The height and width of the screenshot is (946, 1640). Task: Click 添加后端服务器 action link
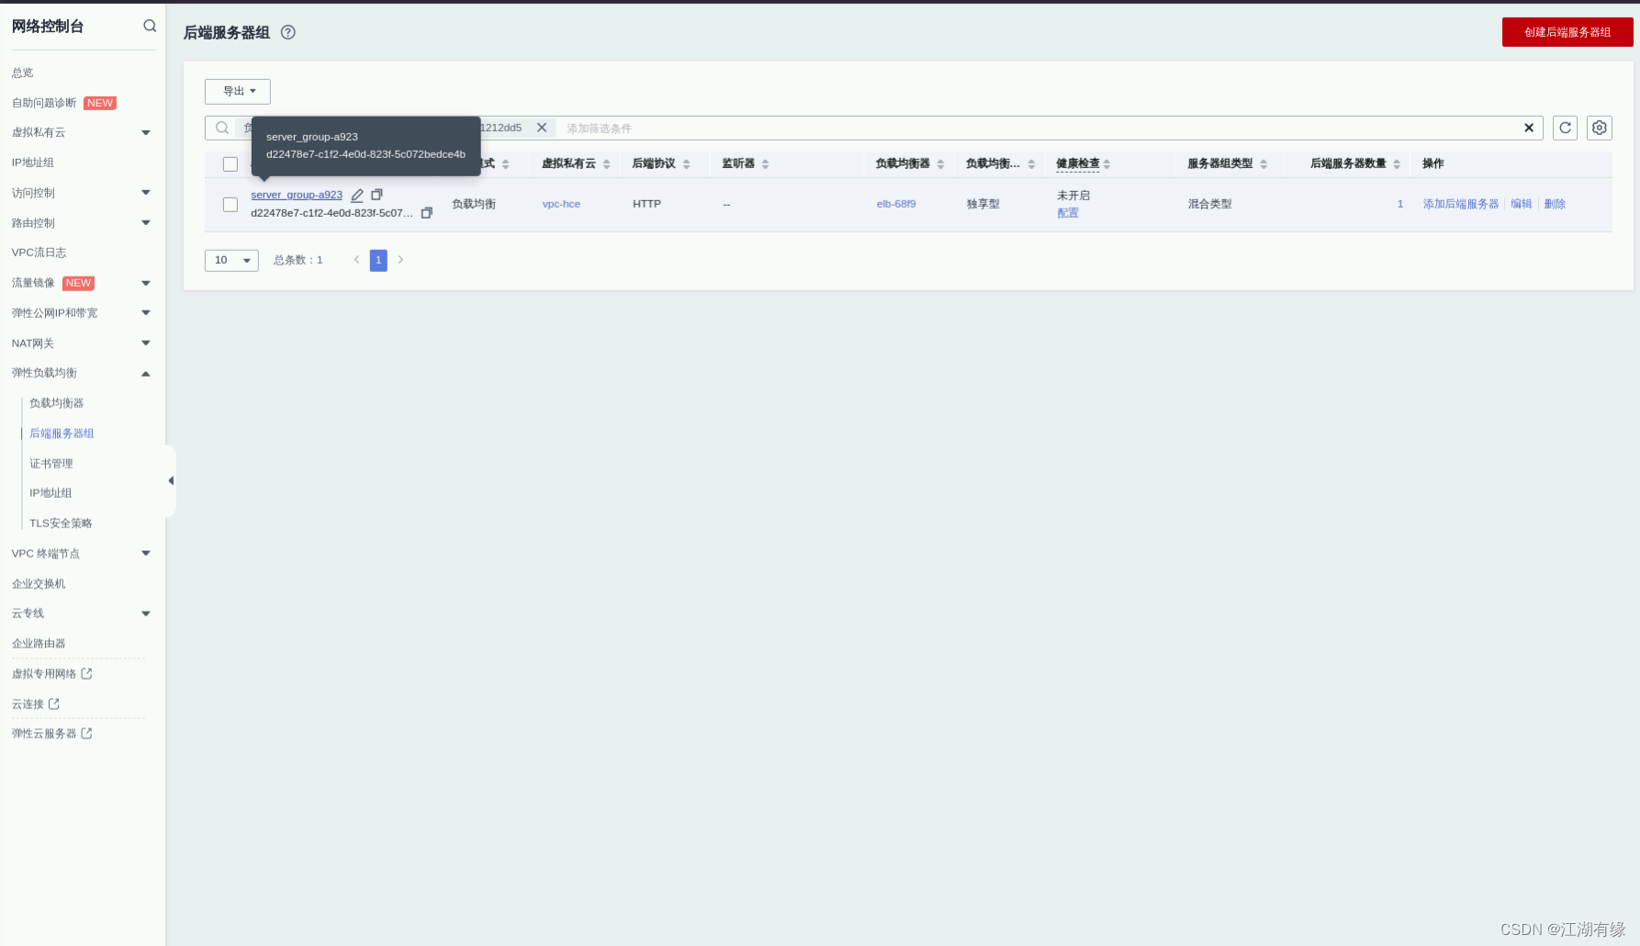pos(1461,204)
